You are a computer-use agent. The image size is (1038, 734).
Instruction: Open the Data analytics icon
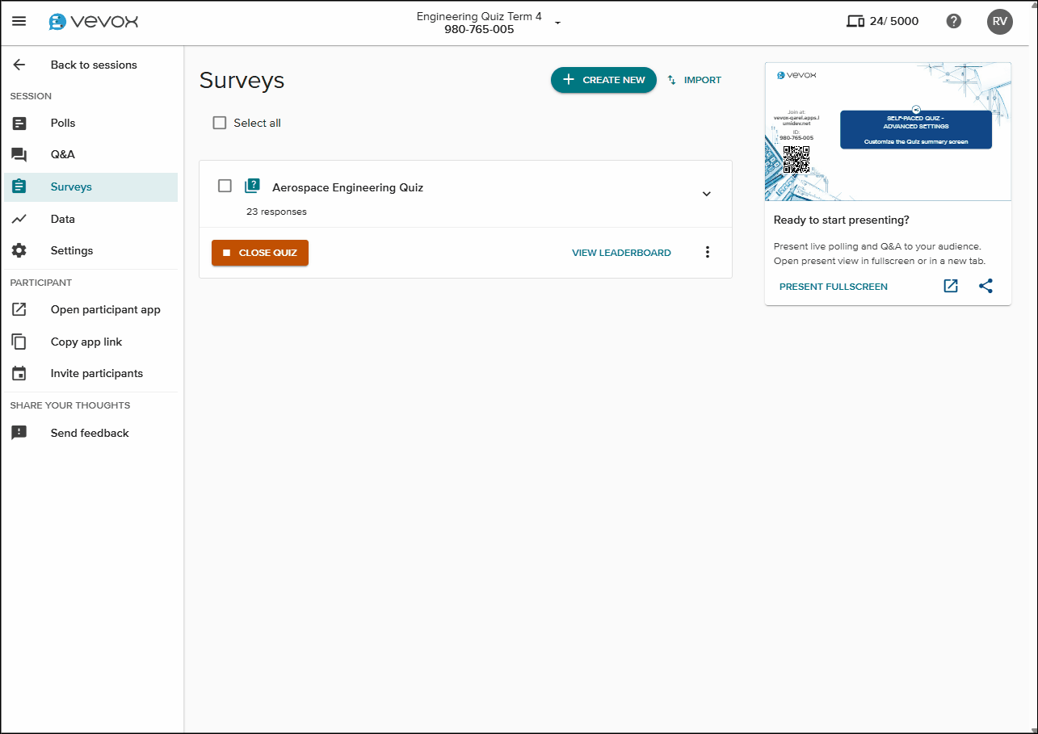(19, 218)
